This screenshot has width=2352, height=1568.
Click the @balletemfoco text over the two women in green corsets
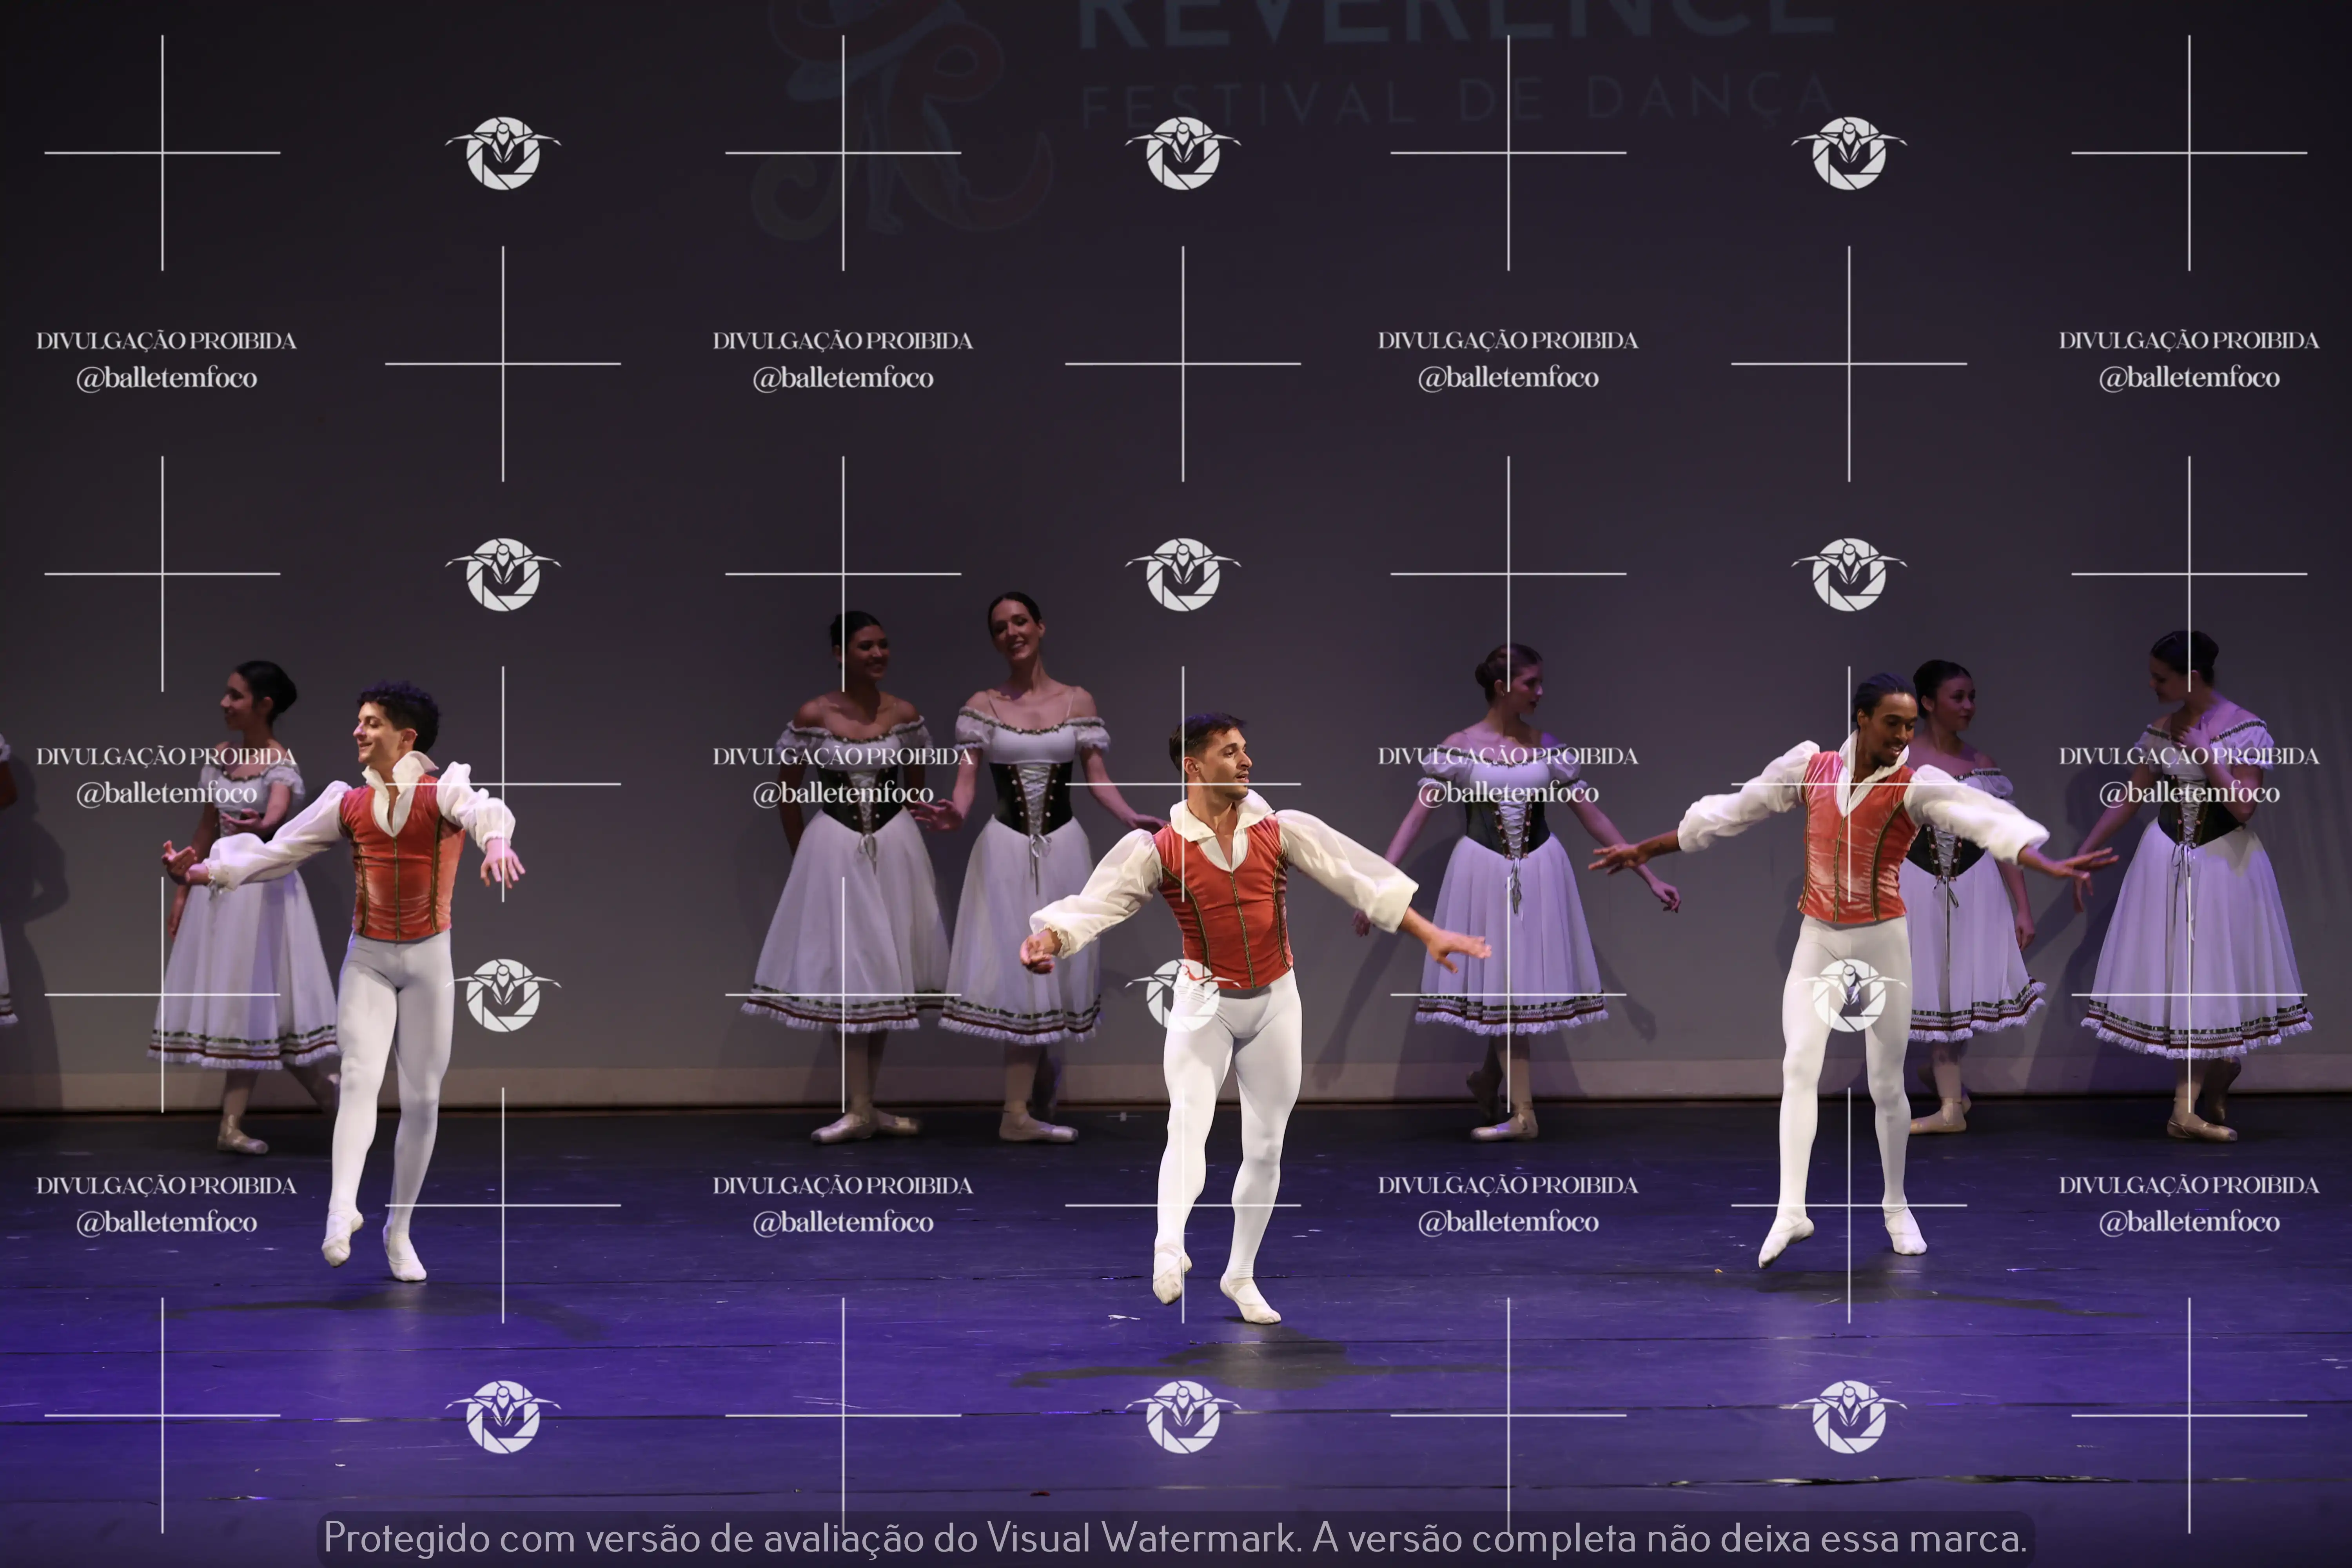coord(843,793)
